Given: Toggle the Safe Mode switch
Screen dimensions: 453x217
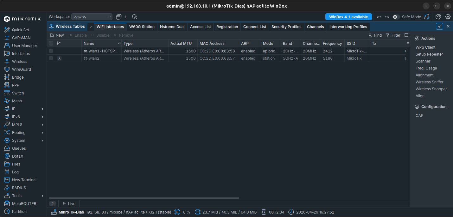Looking at the screenshot, I should click(396, 17).
